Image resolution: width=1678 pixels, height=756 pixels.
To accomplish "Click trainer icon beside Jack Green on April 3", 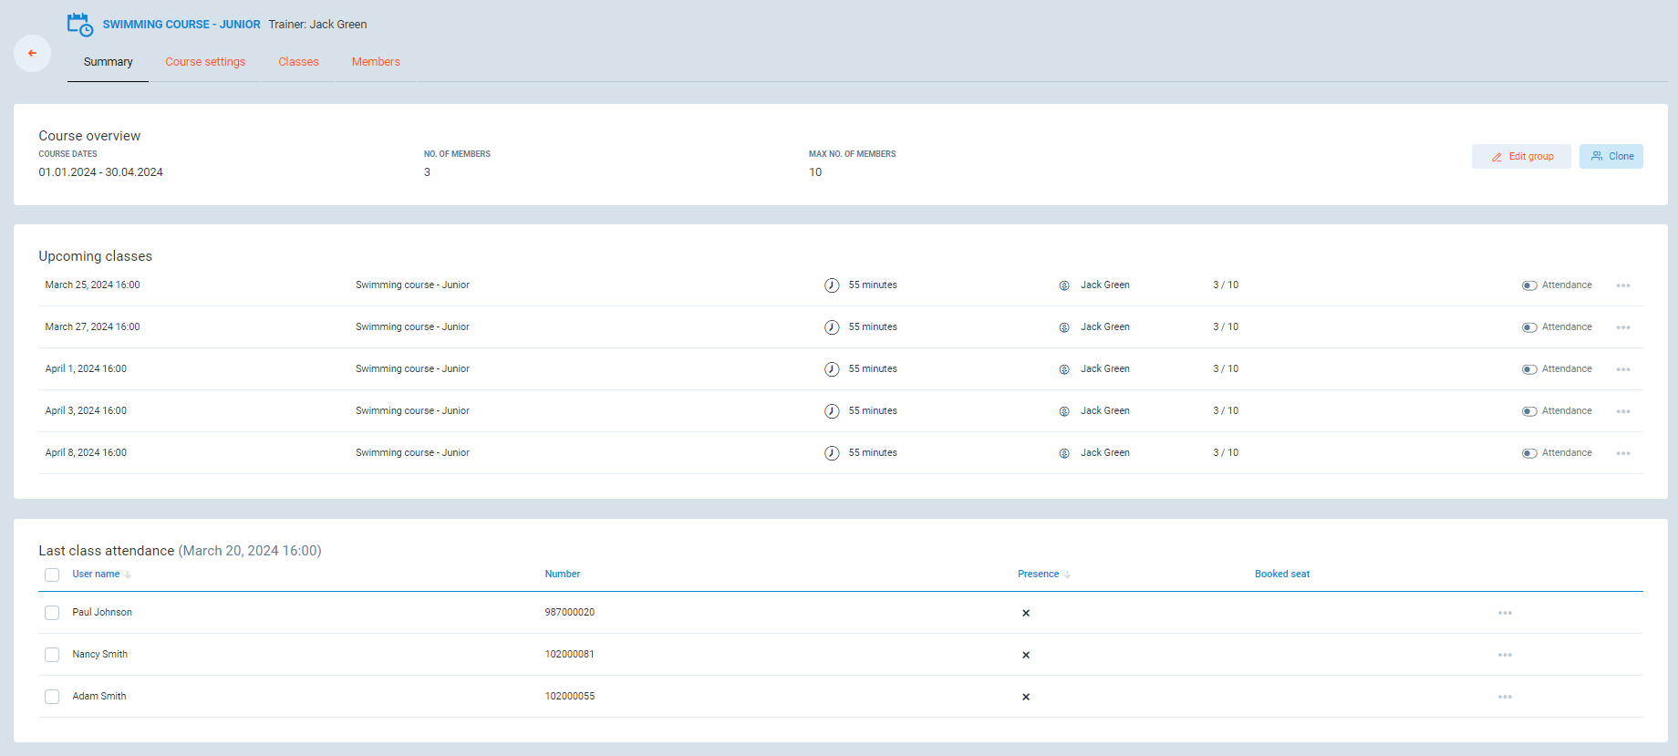I will pyautogui.click(x=1063, y=411).
